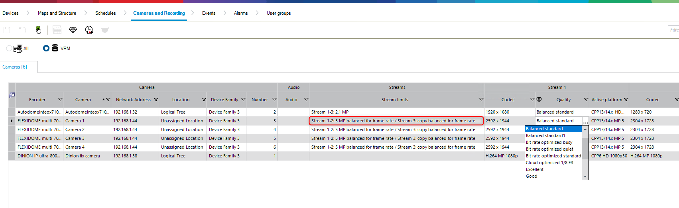Select Cloud optimized 1/8 FR quality option

pos(549,163)
